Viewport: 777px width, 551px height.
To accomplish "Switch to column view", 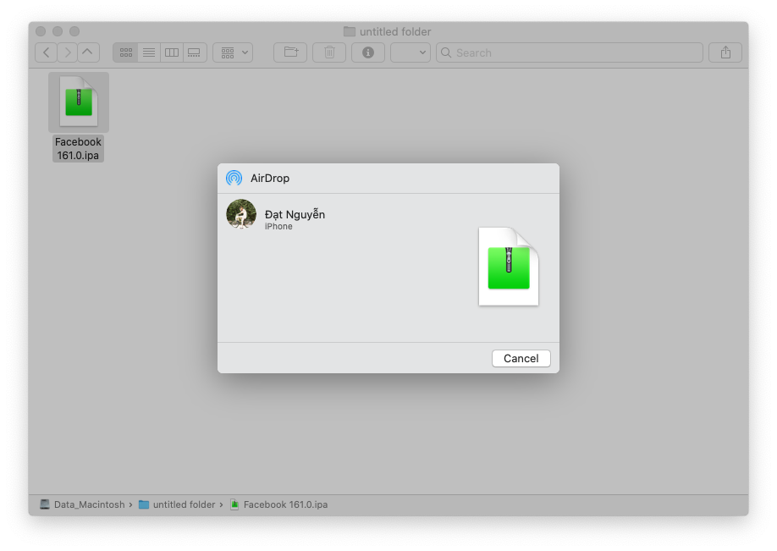I will (x=172, y=52).
